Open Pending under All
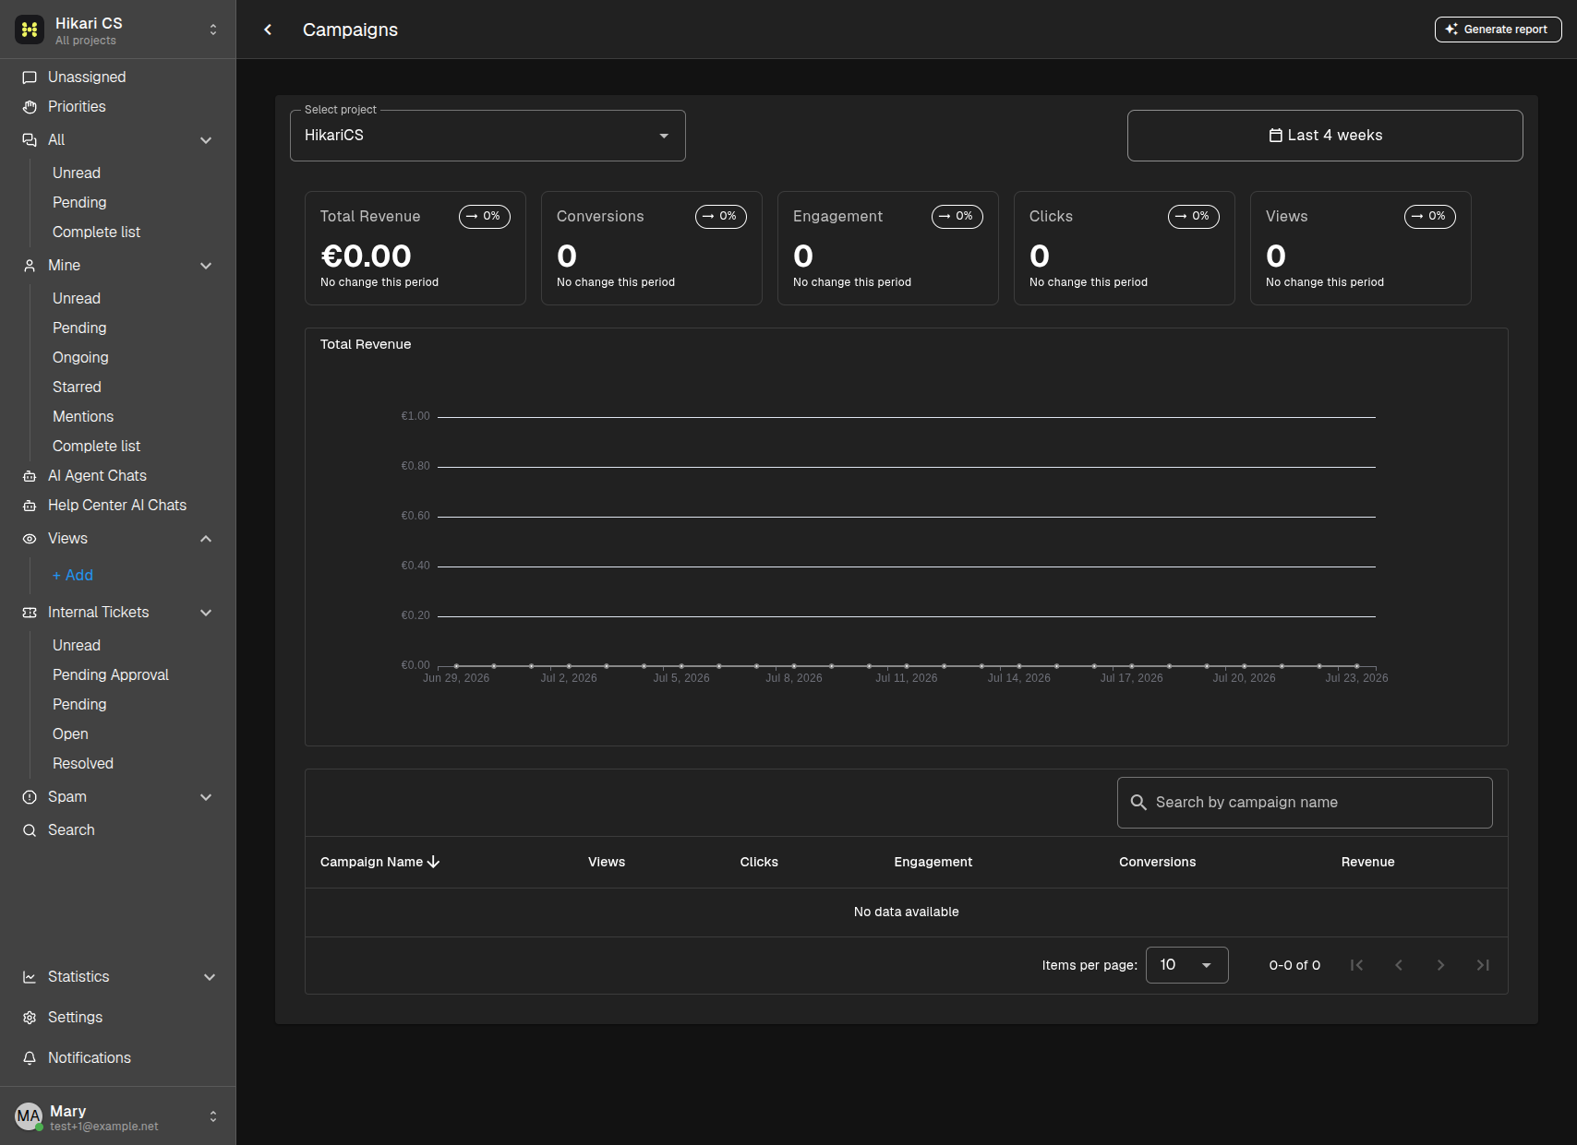Image resolution: width=1577 pixels, height=1145 pixels. (x=79, y=203)
